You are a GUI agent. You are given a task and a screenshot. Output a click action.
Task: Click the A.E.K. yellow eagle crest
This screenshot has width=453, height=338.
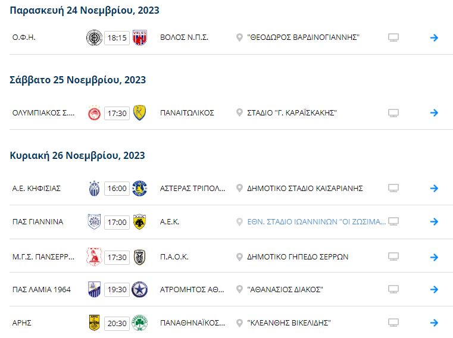(x=139, y=222)
